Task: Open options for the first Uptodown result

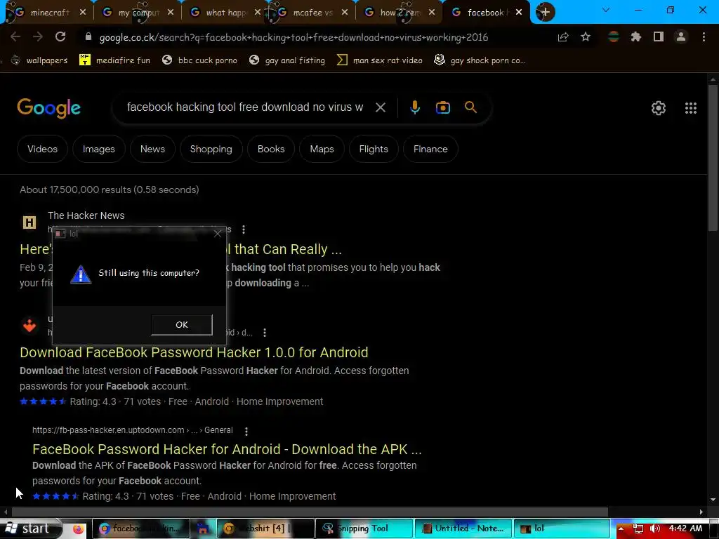Action: pos(265,333)
